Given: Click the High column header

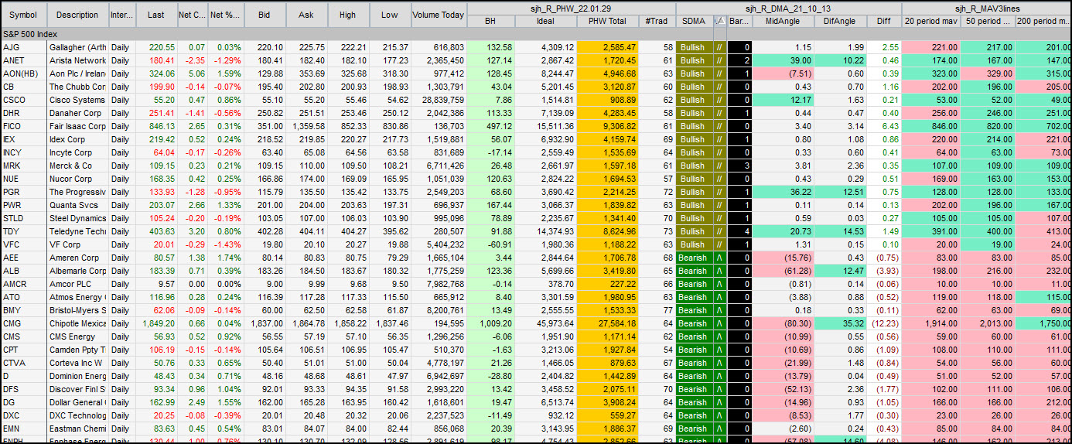Looking at the screenshot, I should coord(348,15).
